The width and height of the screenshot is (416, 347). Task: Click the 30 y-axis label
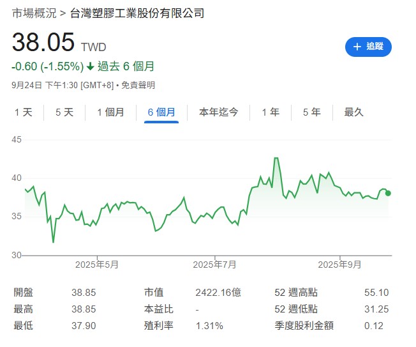(17, 255)
